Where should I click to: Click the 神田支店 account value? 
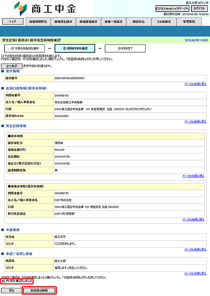[86, 207]
